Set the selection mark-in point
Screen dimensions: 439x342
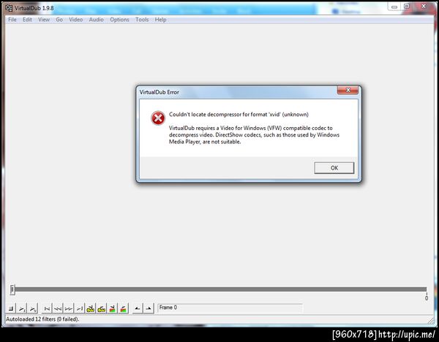click(138, 308)
